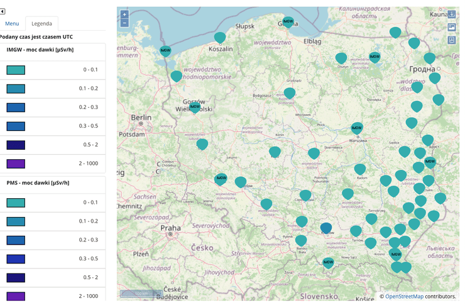The height and width of the screenshot is (306, 465).
Task: Collapse the side panel with the arrow
Action: 3,11
